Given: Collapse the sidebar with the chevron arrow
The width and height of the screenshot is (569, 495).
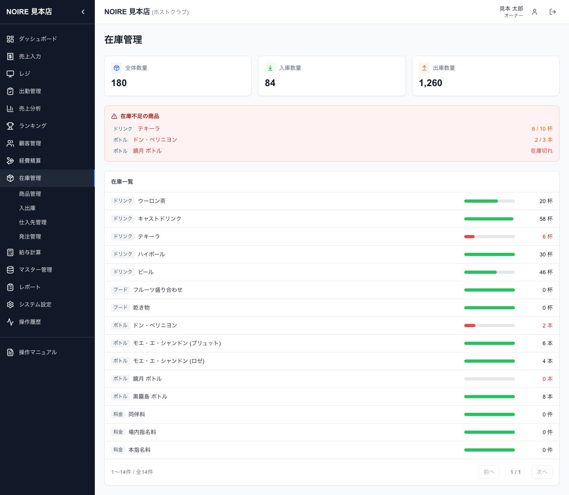Looking at the screenshot, I should tap(83, 12).
